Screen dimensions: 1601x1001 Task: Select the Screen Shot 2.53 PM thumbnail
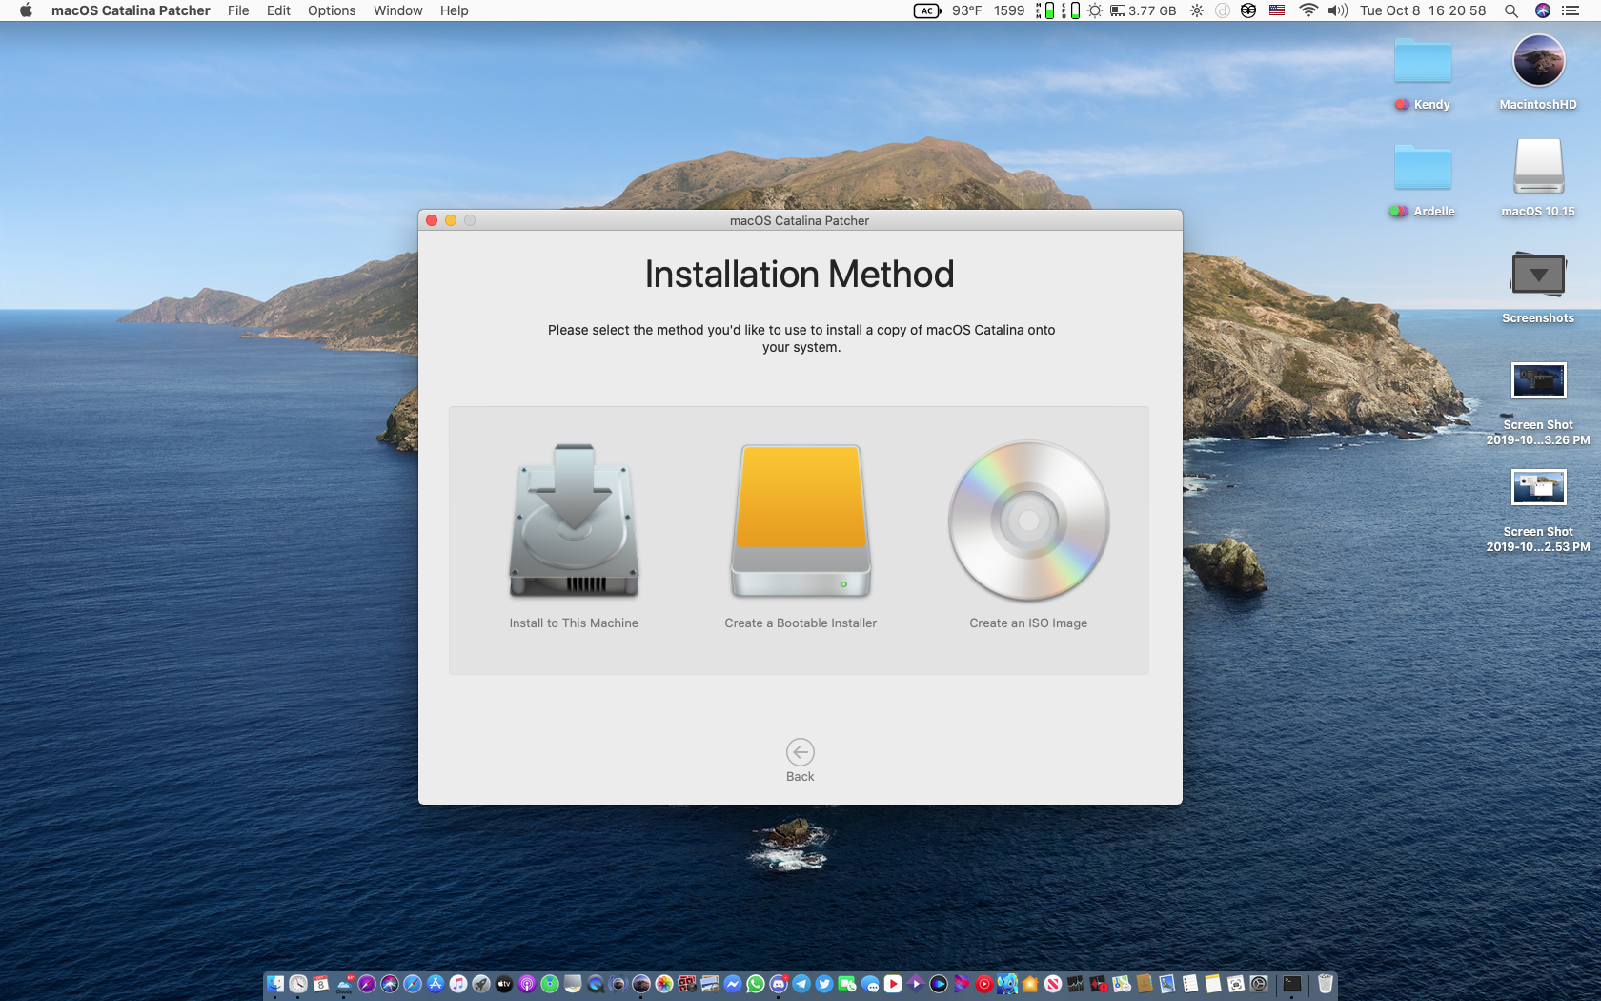click(x=1538, y=487)
